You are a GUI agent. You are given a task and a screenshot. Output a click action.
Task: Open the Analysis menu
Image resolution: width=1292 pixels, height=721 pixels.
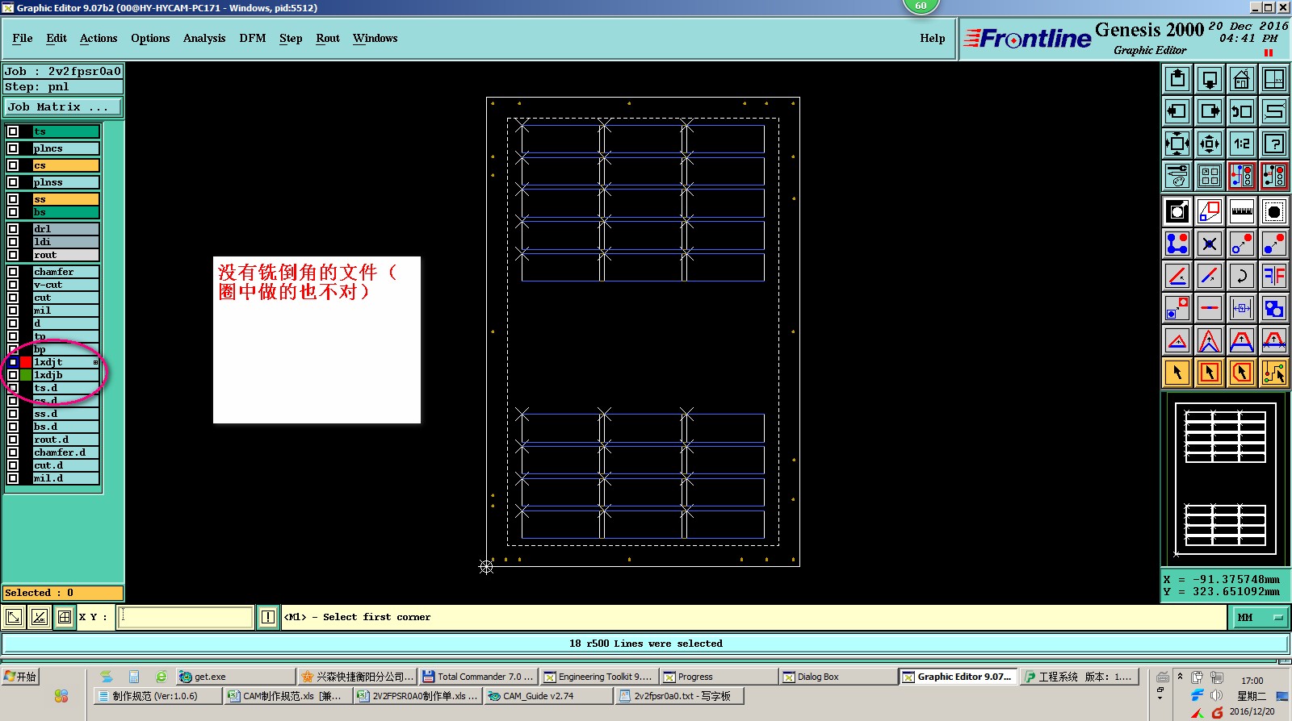(x=204, y=38)
